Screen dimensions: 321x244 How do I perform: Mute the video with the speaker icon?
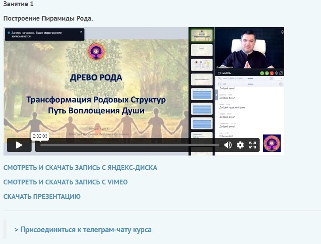point(228,145)
